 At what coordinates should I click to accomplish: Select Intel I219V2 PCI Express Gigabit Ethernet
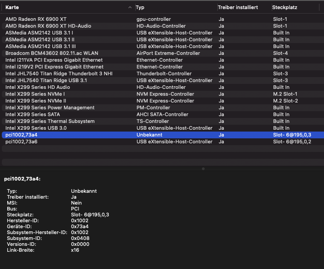(54, 67)
